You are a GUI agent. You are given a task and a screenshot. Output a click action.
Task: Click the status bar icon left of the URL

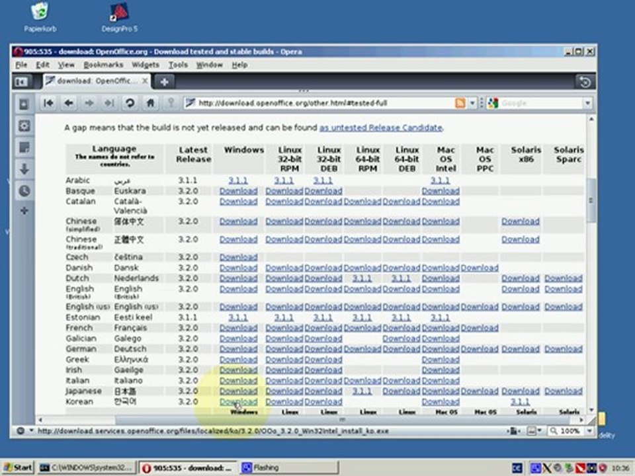click(x=21, y=431)
